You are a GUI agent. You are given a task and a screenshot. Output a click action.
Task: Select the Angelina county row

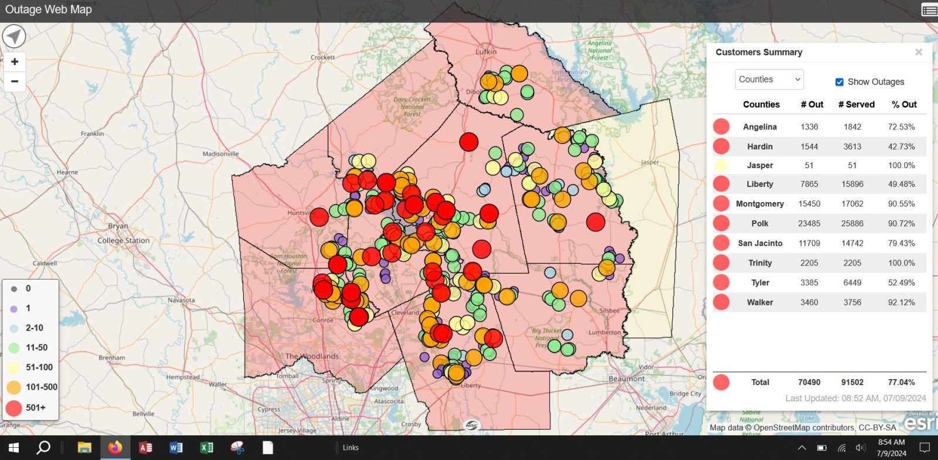tap(820, 127)
